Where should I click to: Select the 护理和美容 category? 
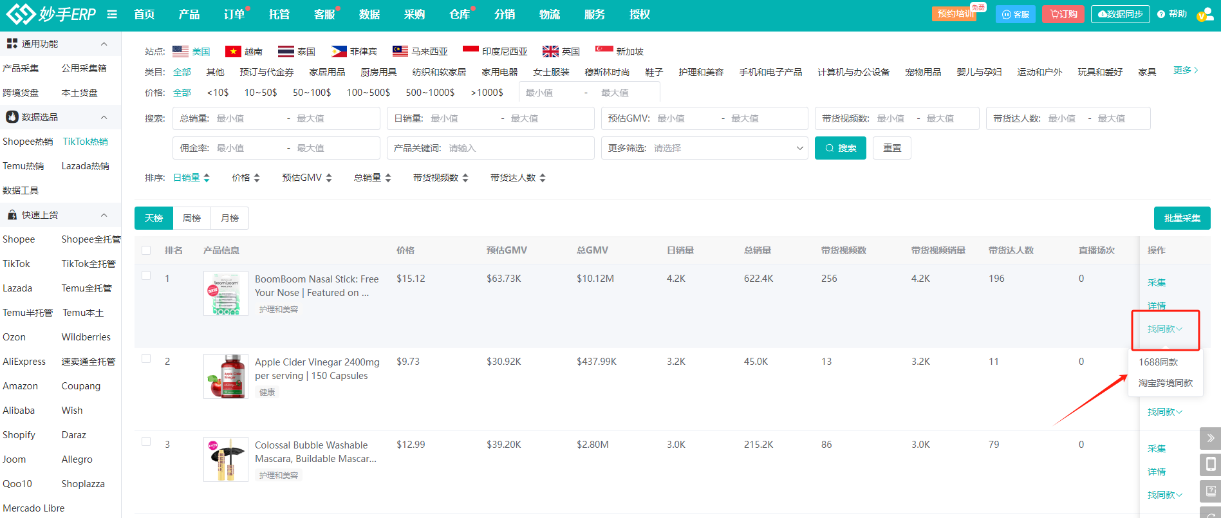pos(701,72)
